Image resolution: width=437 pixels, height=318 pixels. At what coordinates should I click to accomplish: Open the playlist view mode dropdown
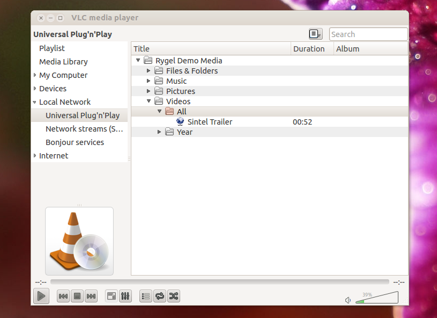(315, 34)
